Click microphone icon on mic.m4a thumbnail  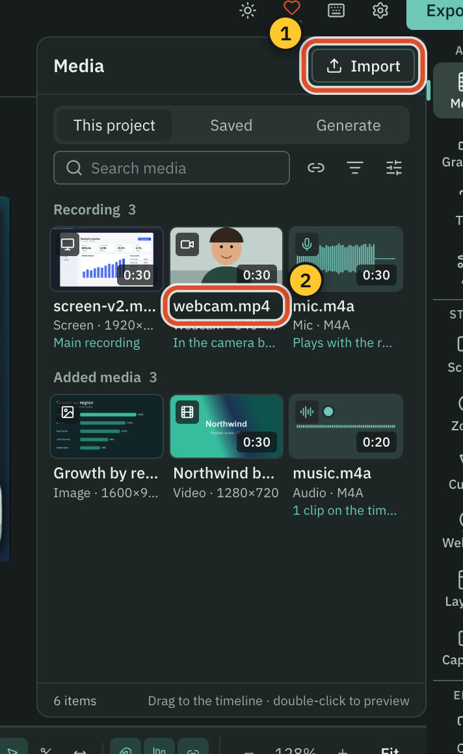(x=306, y=244)
